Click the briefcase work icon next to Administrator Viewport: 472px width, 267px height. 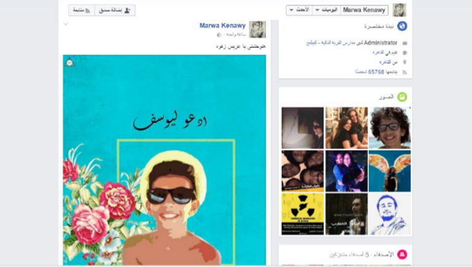tap(404, 44)
